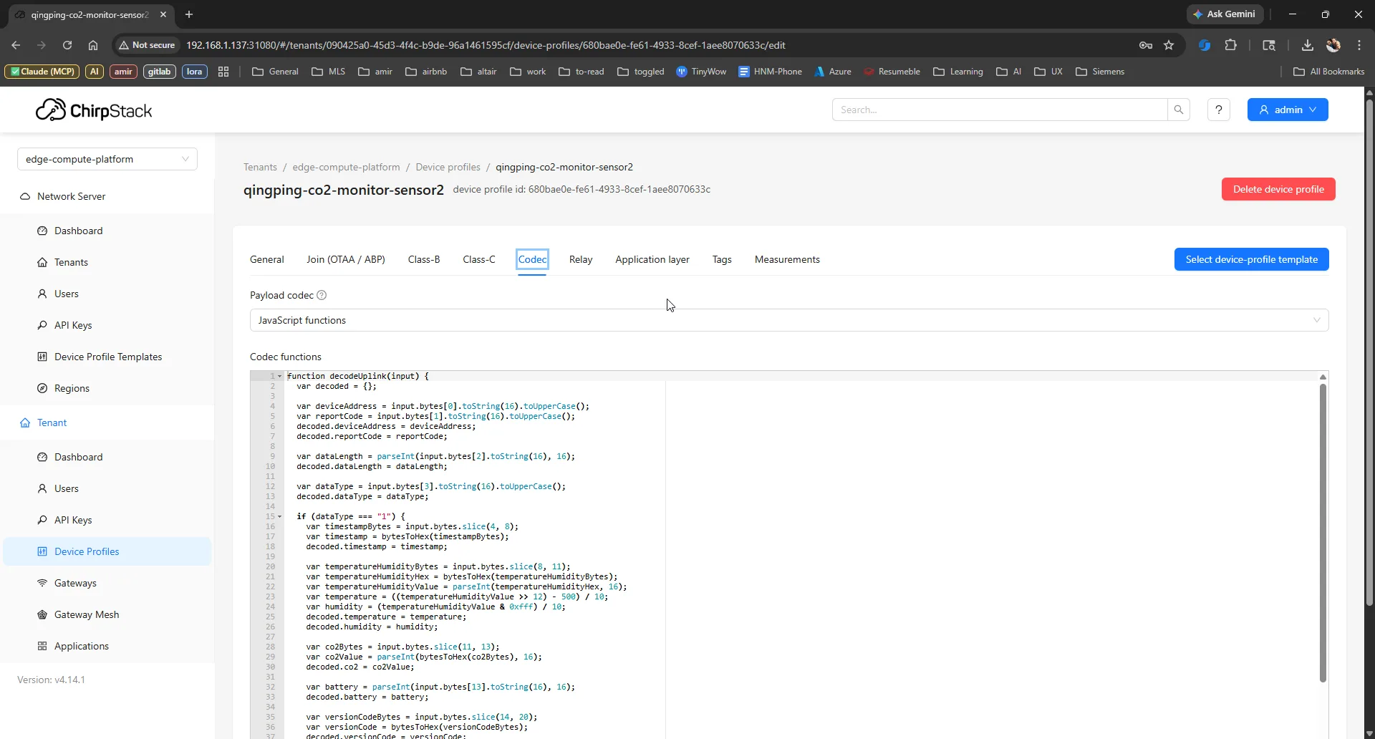Image resolution: width=1375 pixels, height=739 pixels.
Task: Open the Measurements tab
Action: click(x=787, y=259)
